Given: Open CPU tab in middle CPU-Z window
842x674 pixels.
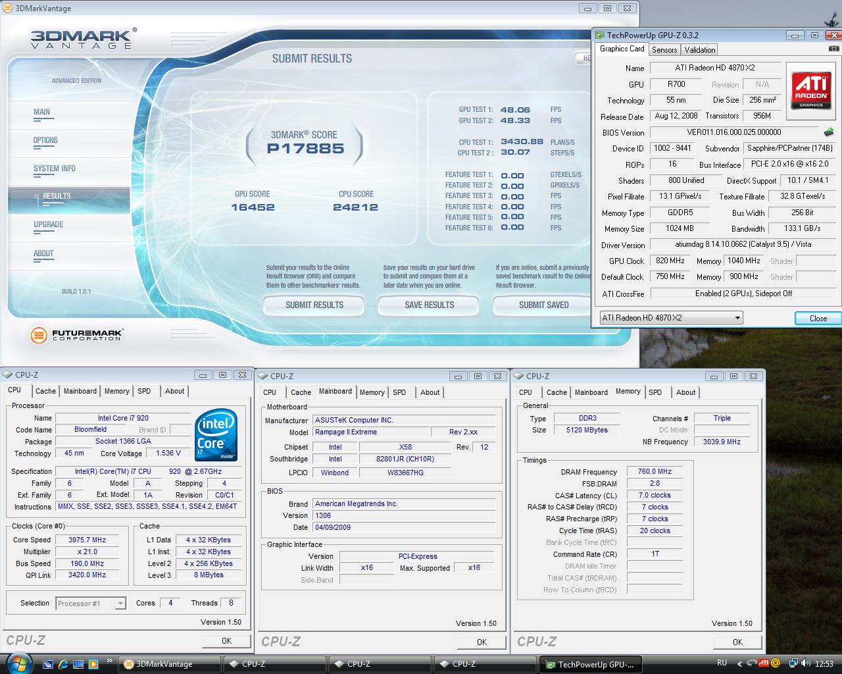Looking at the screenshot, I should point(270,392).
